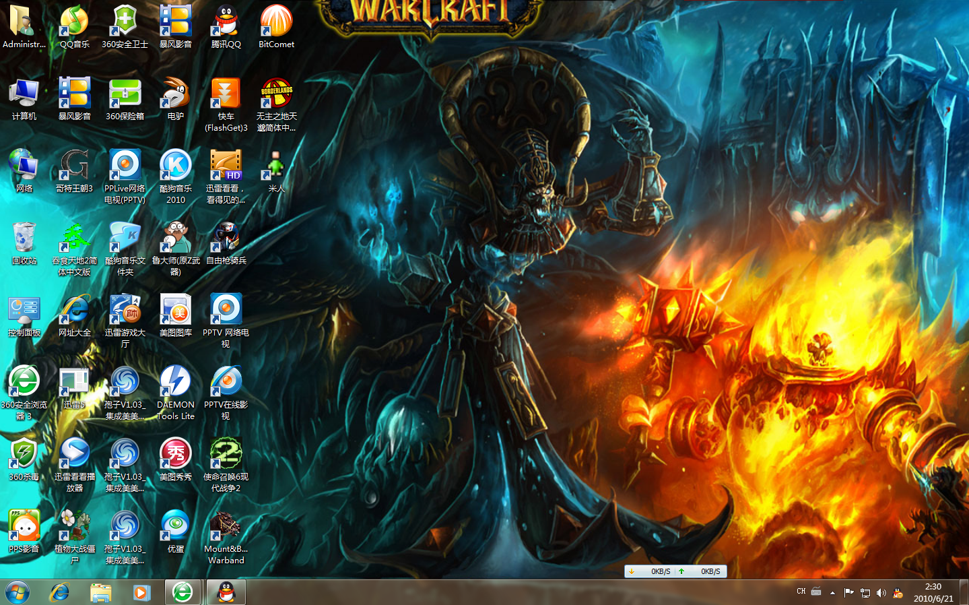Select the 360安全浏览器 3 desktop shortcut
The image size is (969, 605).
tap(24, 393)
